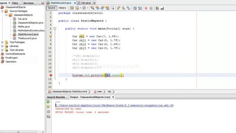Collapse the classesandobjects package node
This screenshot has height=133, width=236.
click(6, 15)
